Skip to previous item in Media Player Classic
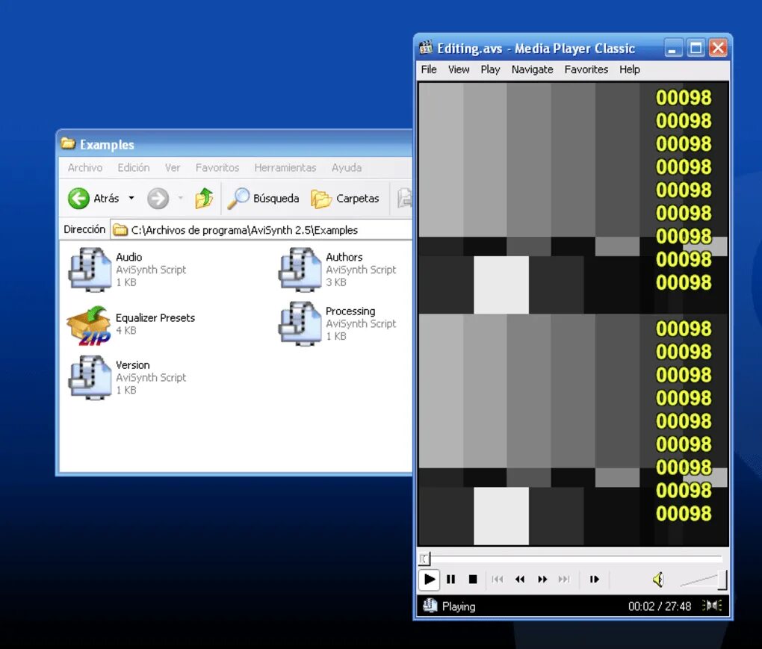Viewport: 762px width, 649px height. click(x=497, y=580)
